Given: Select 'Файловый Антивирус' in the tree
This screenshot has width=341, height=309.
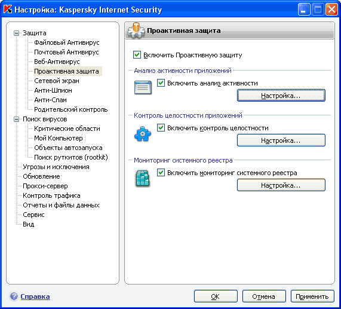Looking at the screenshot, I should 66,42.
